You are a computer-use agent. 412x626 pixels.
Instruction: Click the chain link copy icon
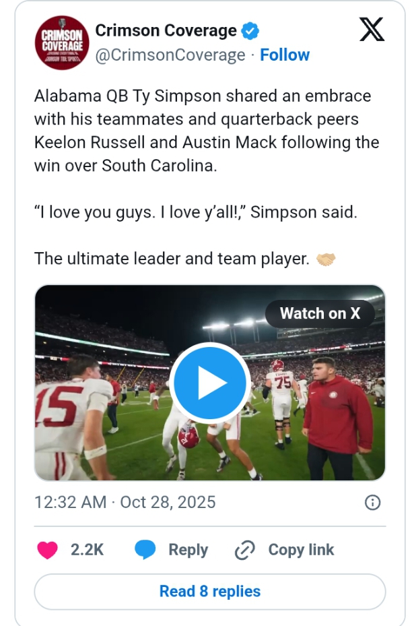click(x=244, y=551)
